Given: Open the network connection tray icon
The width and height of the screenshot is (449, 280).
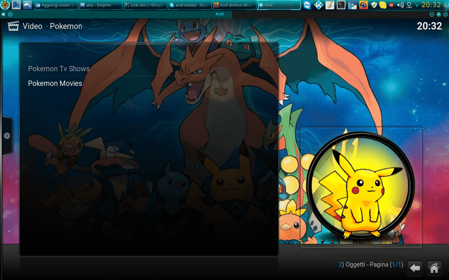Looking at the screenshot, I should tap(409, 5).
